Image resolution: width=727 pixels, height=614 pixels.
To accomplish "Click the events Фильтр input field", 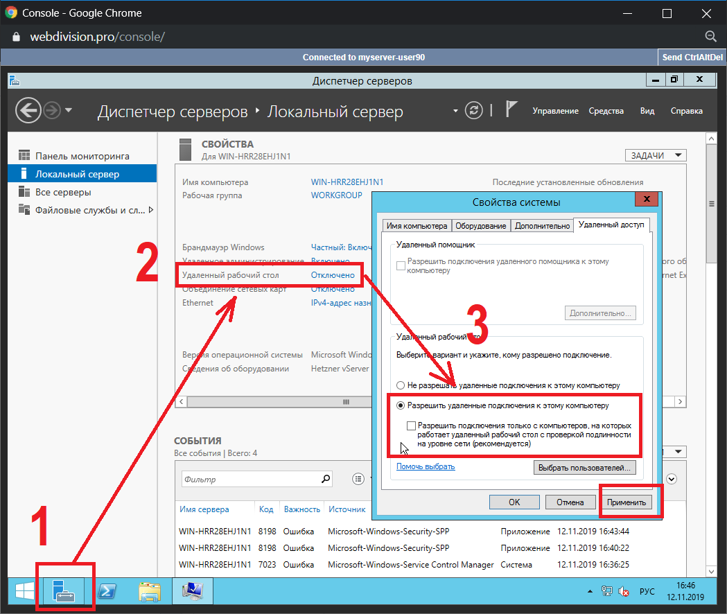I will [249, 479].
